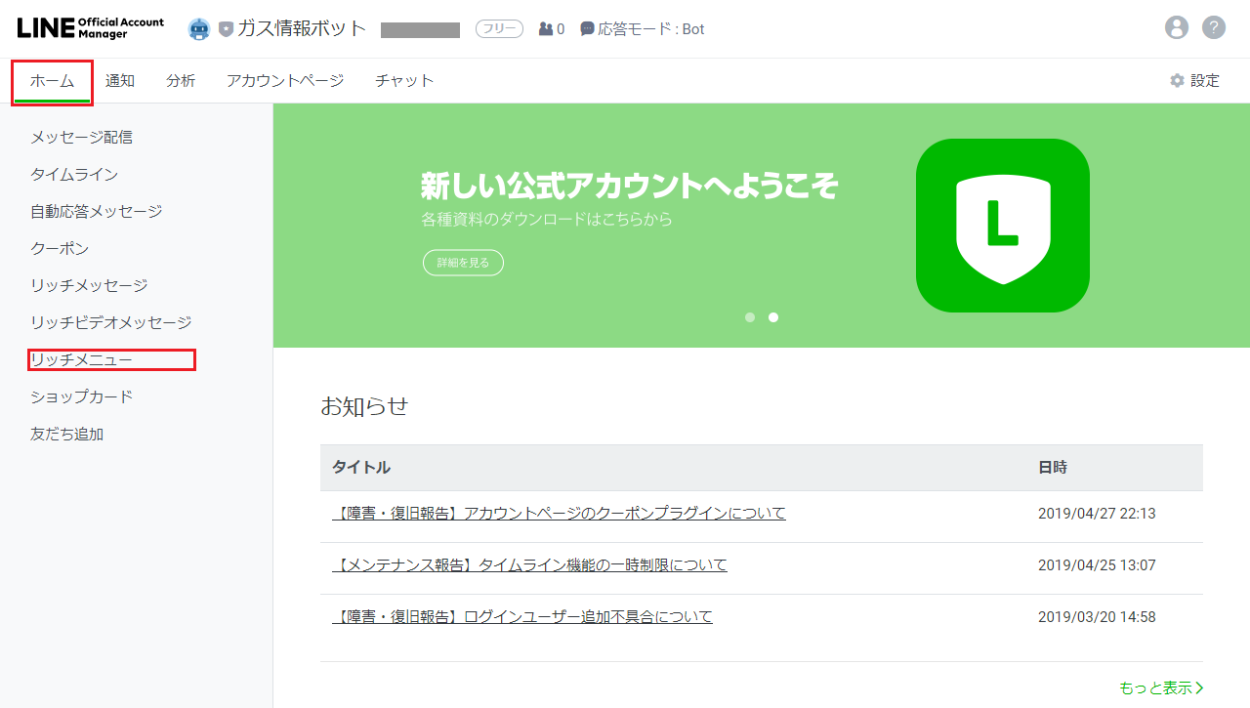
Task: Click the もっと表示 link
Action: (x=1161, y=687)
